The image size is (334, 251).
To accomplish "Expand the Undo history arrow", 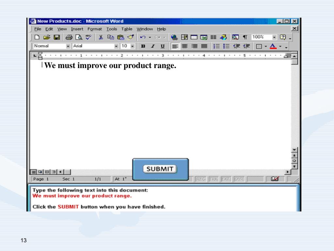I will (150, 38).
